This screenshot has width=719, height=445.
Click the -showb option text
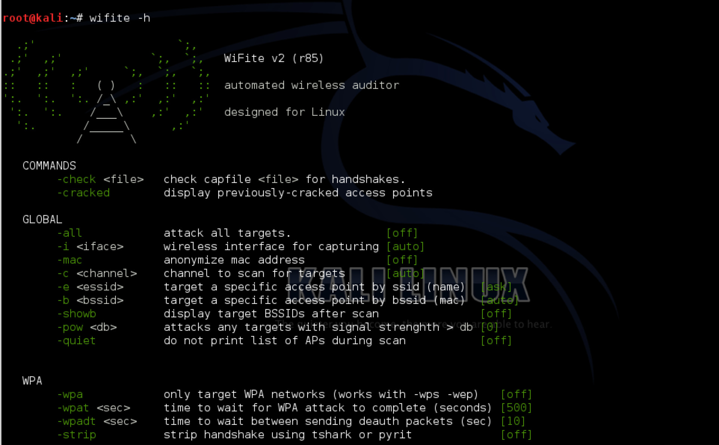tap(77, 314)
